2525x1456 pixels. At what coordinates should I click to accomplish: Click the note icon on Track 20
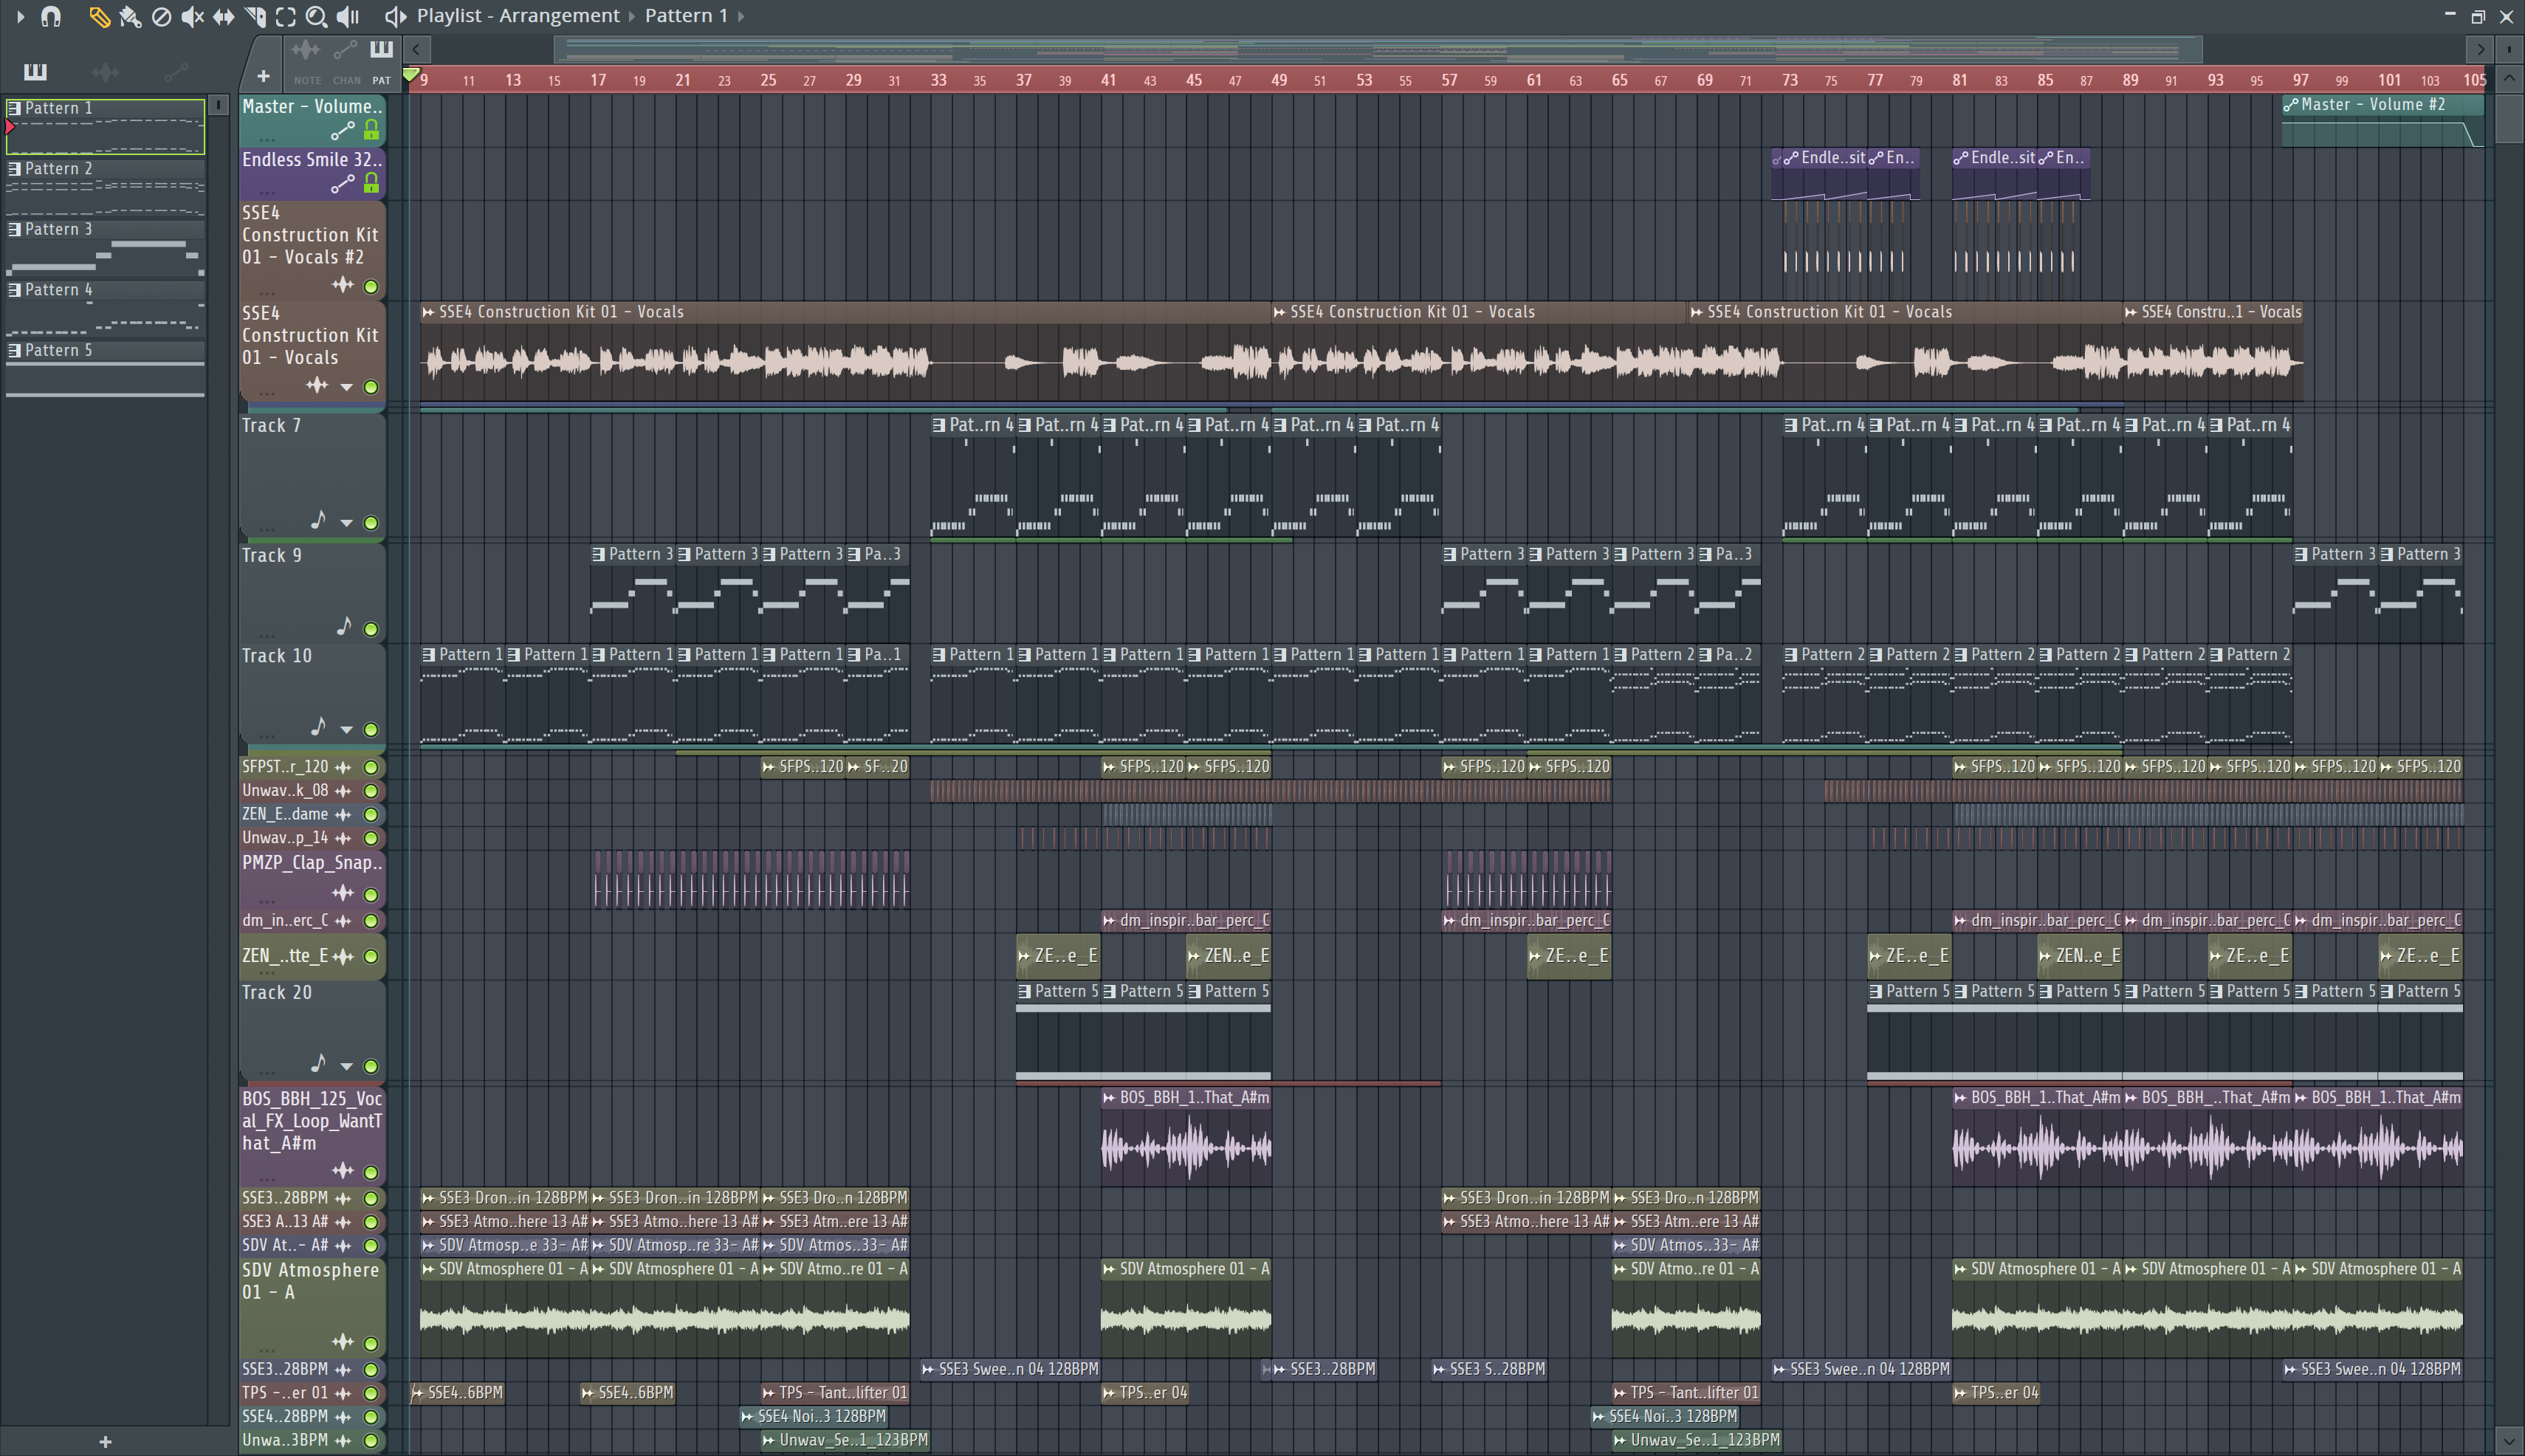click(x=318, y=1063)
